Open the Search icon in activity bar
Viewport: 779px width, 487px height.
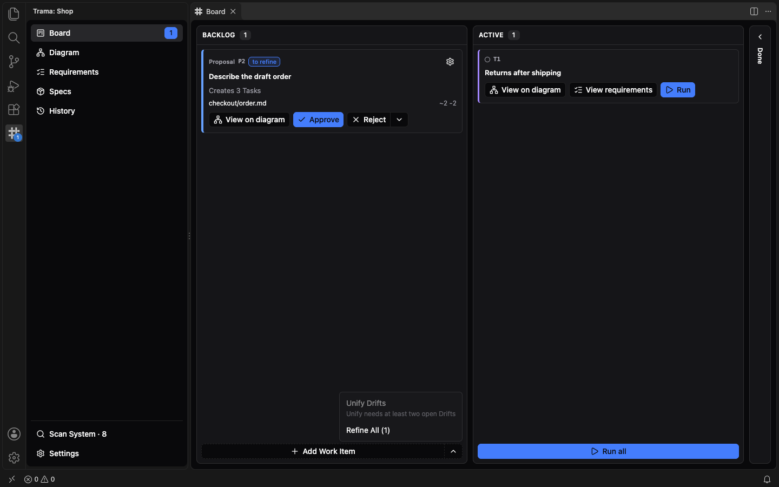coord(14,38)
